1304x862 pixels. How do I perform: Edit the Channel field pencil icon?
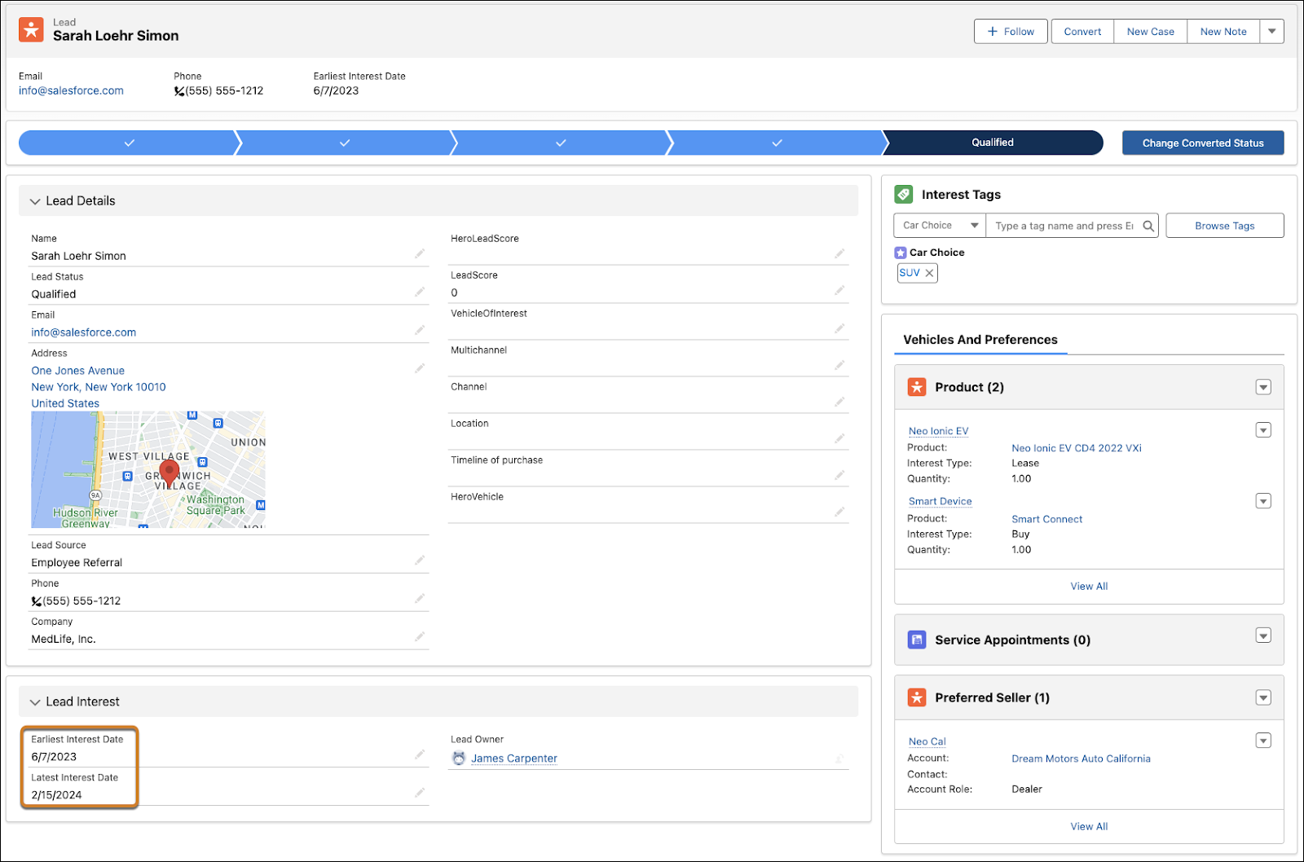[839, 402]
